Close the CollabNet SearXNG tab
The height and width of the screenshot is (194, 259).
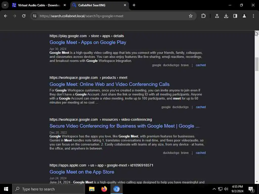(125, 5)
